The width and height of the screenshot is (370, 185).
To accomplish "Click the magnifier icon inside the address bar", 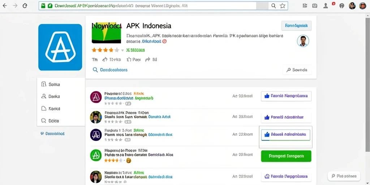I will (x=274, y=6).
